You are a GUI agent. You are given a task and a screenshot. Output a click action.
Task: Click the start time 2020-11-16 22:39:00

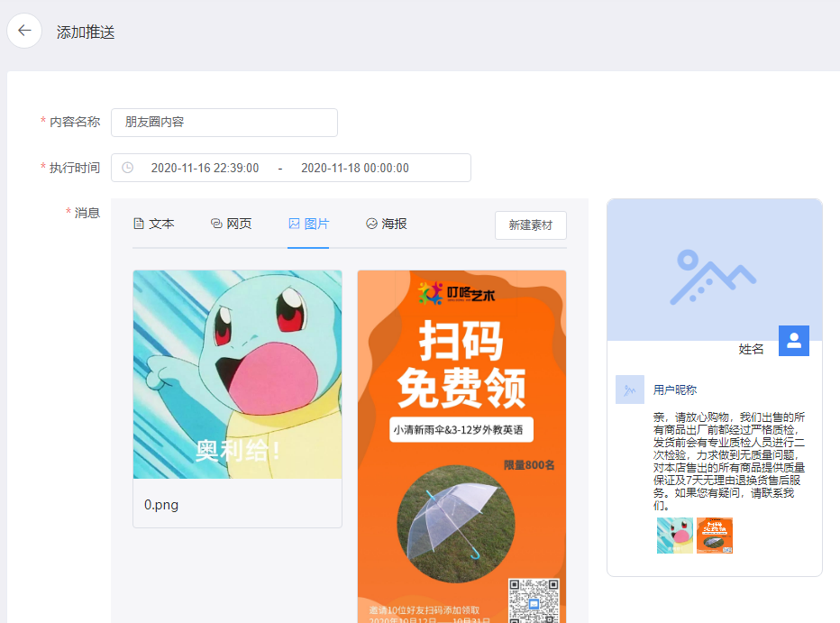pyautogui.click(x=205, y=169)
